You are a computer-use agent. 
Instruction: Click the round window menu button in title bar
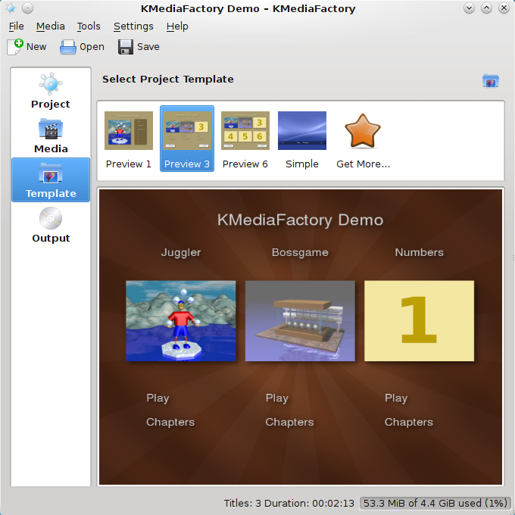tap(27, 8)
